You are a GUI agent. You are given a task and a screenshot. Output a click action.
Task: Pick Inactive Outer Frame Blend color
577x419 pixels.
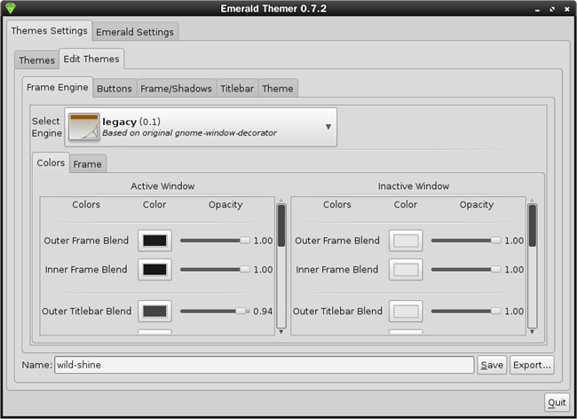point(406,241)
